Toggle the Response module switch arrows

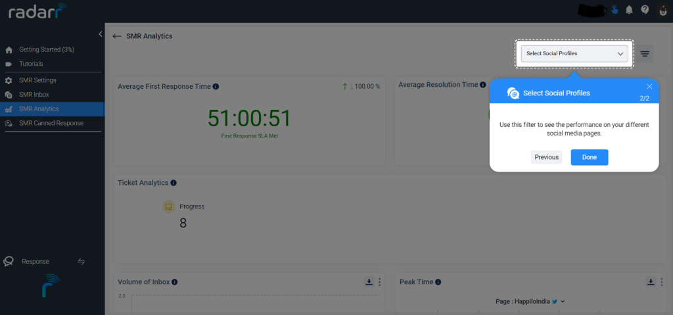pos(81,261)
